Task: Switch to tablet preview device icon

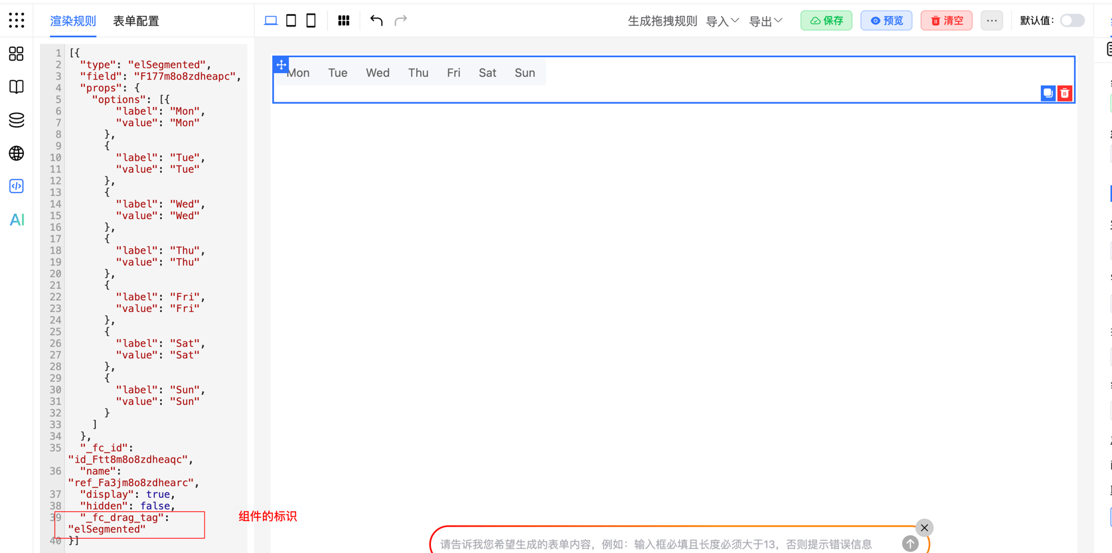Action: pyautogui.click(x=291, y=21)
